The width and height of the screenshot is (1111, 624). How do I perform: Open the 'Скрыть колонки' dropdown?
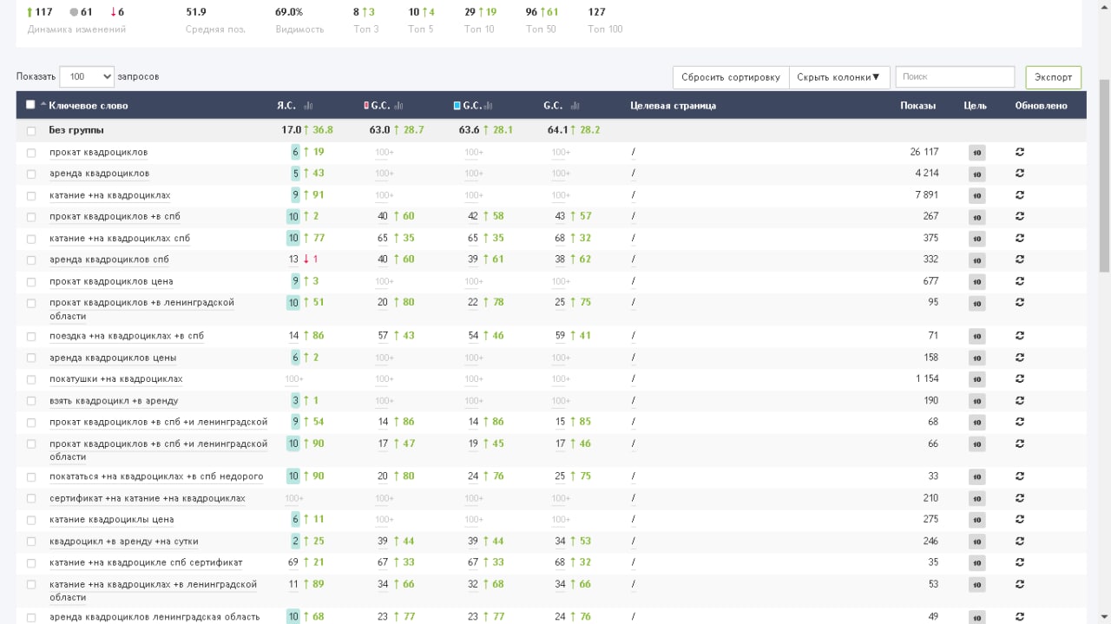click(838, 77)
